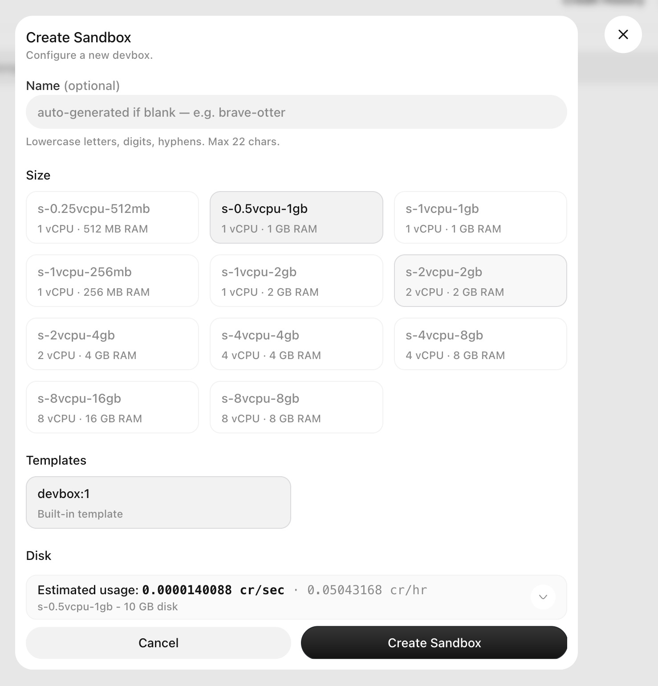The image size is (658, 686).
Task: Choose the s-2vcpu-2gb size card
Action: (480, 281)
